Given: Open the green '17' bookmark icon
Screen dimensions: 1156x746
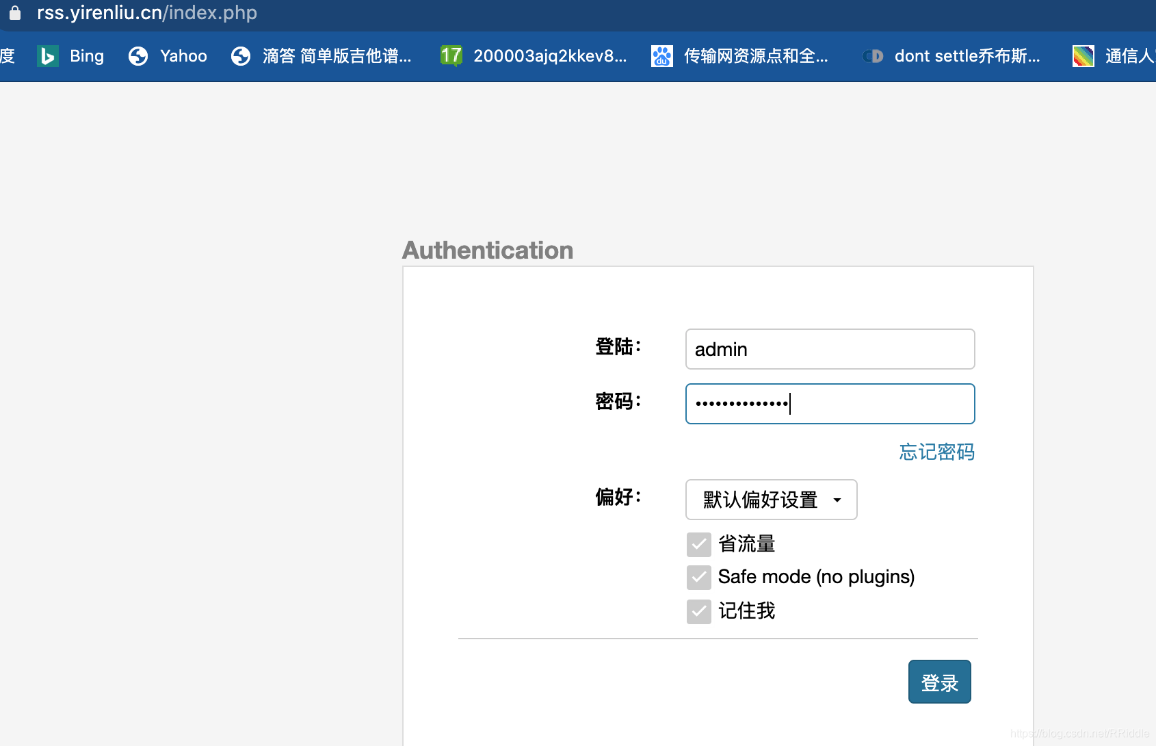Looking at the screenshot, I should click(451, 55).
